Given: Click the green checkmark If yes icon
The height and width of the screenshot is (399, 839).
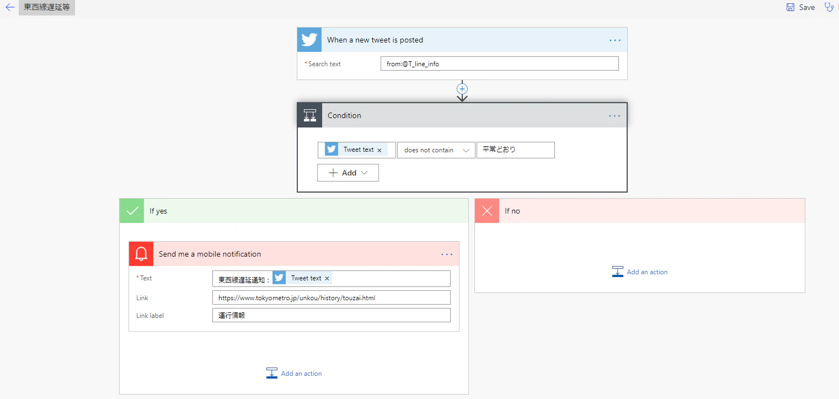Looking at the screenshot, I should (x=132, y=211).
